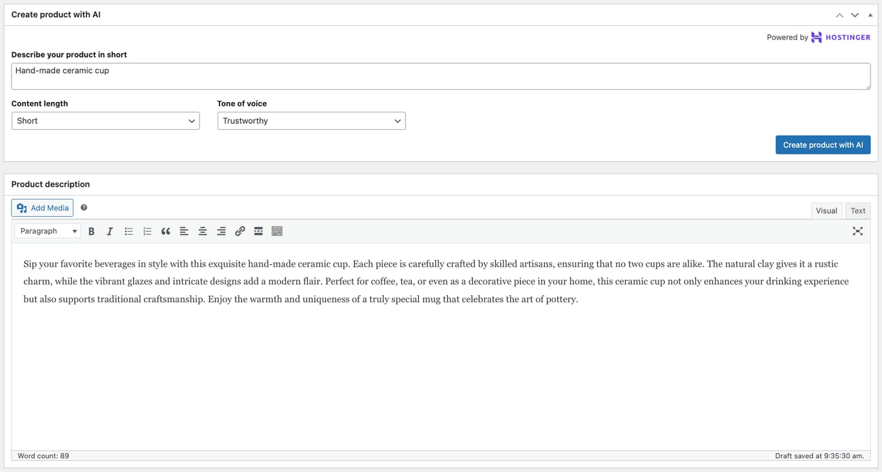The height and width of the screenshot is (472, 882).
Task: Align text to the right
Action: (221, 231)
